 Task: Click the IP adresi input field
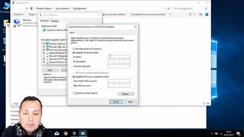pyautogui.click(x=119, y=57)
